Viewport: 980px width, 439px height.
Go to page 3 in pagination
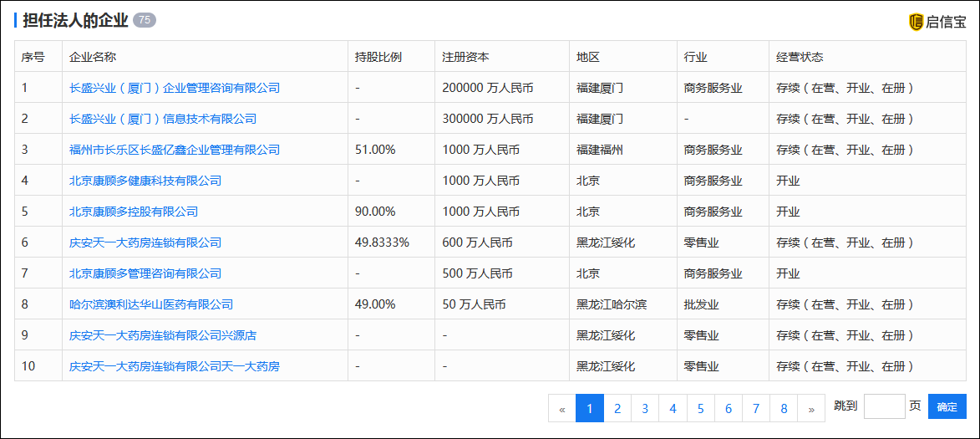click(645, 408)
